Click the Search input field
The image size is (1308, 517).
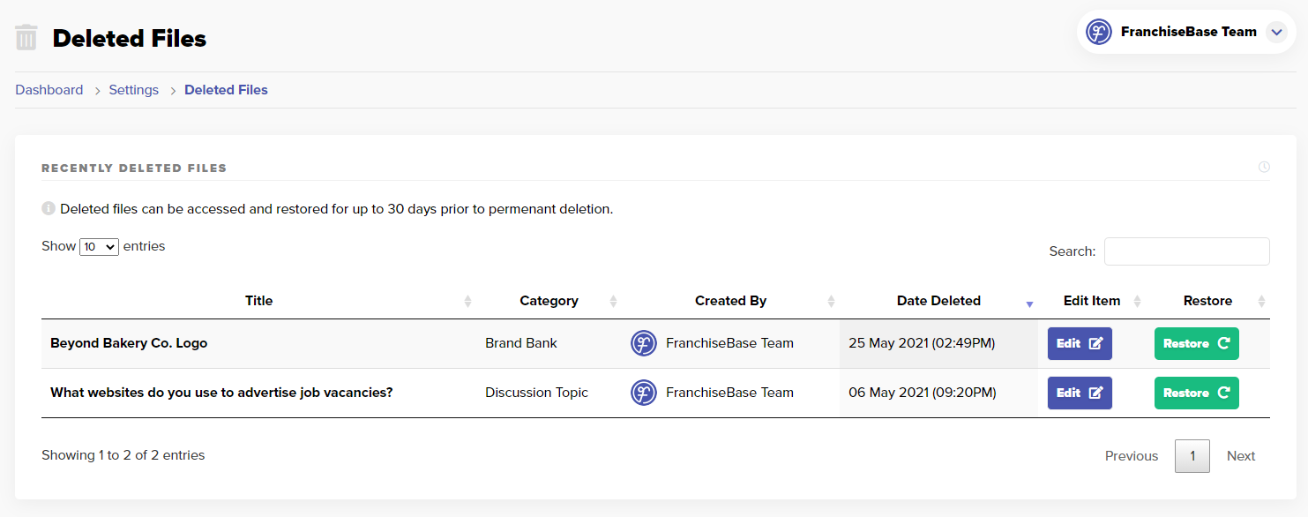coord(1186,251)
